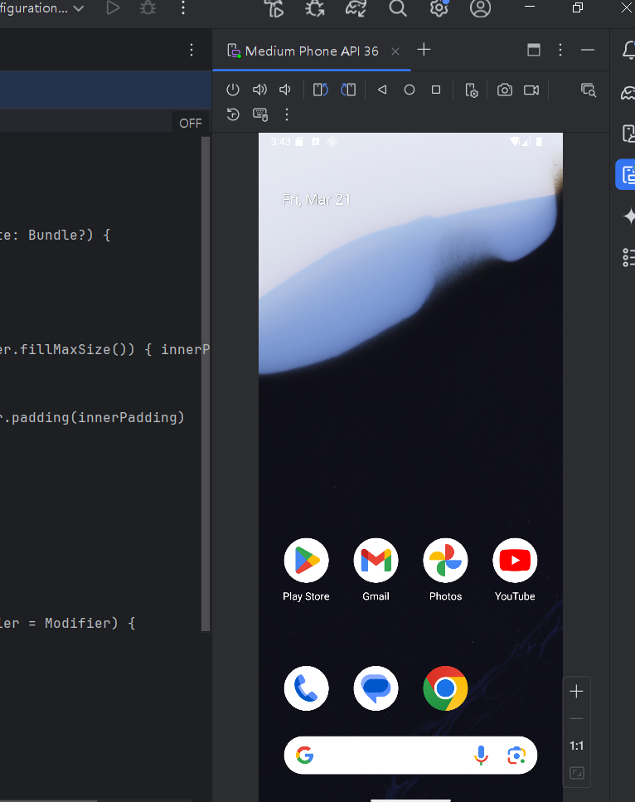The height and width of the screenshot is (802, 635).
Task: Tap the voice search microphone
Action: click(x=481, y=756)
